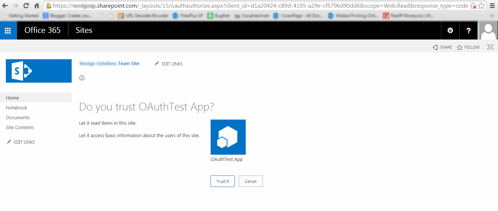Image resolution: width=498 pixels, height=211 pixels.
Task: Click Office 365 in the top bar
Action: coord(42,30)
